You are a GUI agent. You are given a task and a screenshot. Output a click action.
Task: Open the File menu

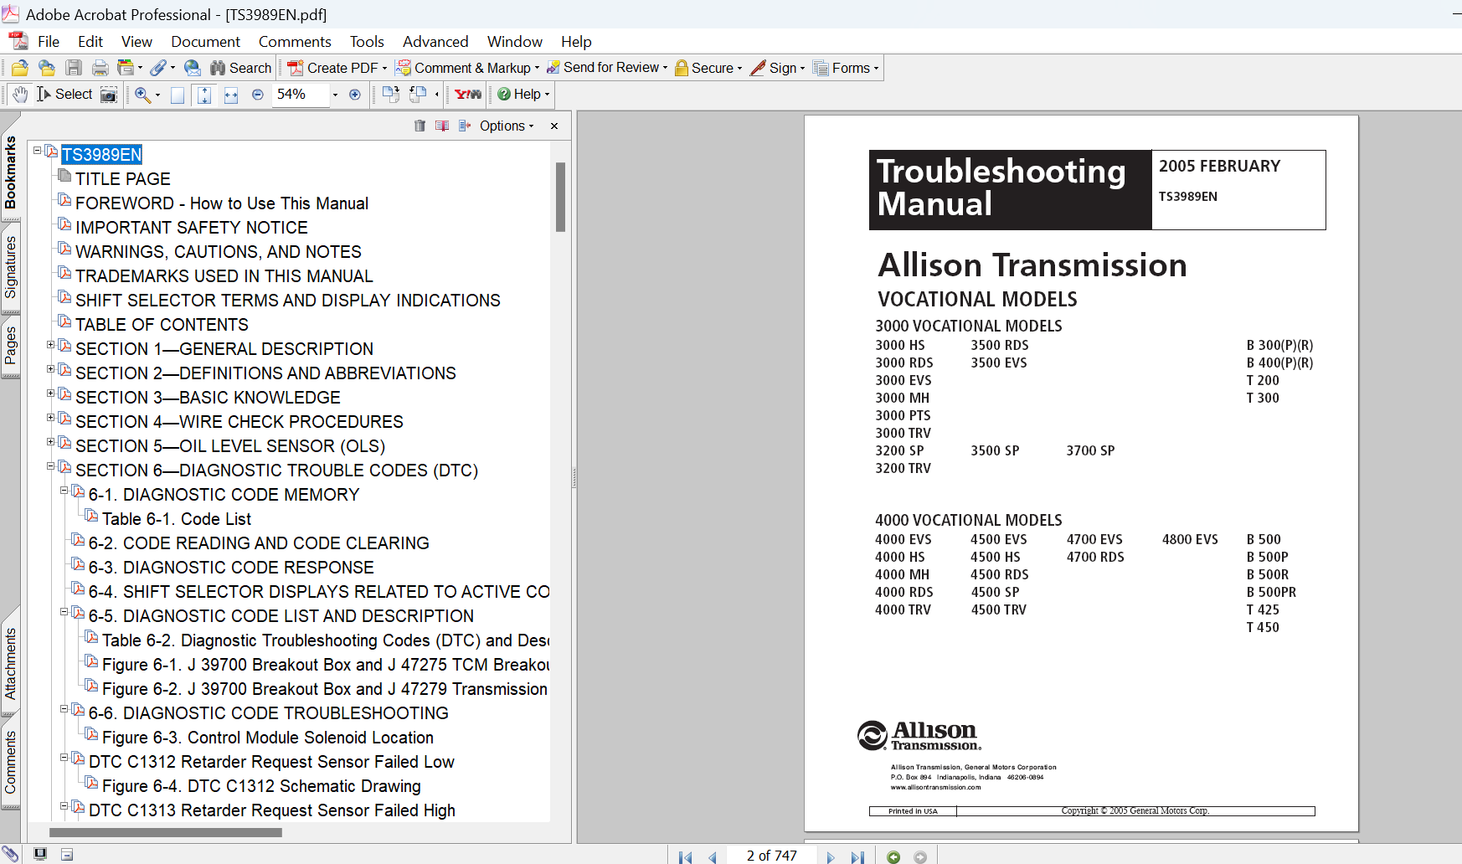pyautogui.click(x=49, y=42)
